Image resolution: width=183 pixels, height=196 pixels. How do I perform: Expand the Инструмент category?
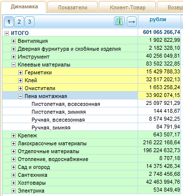[13, 57]
